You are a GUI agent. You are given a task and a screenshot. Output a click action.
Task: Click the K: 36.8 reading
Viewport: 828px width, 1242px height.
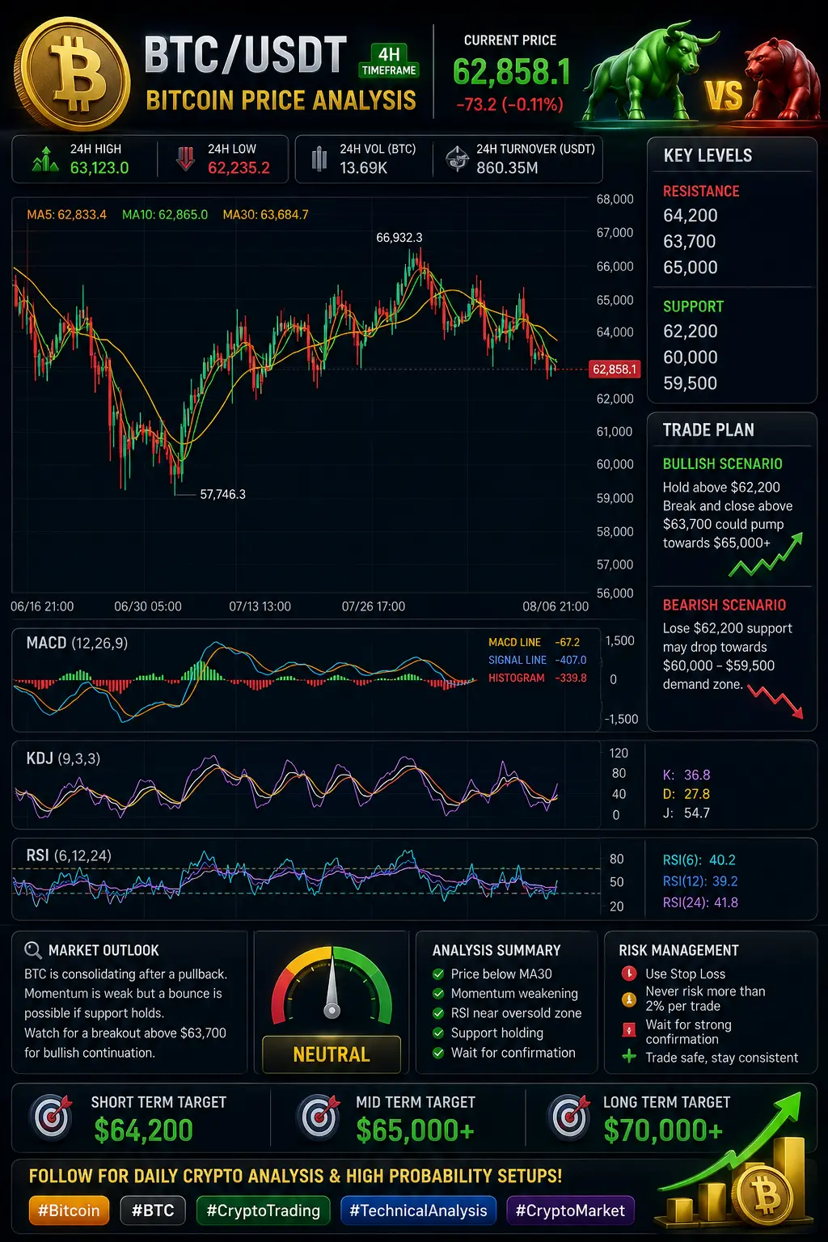tap(686, 775)
